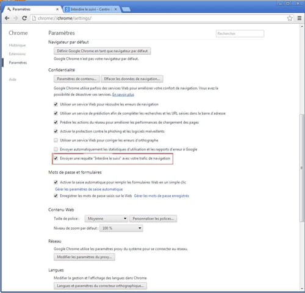Click the Langues section heading

[56, 270]
